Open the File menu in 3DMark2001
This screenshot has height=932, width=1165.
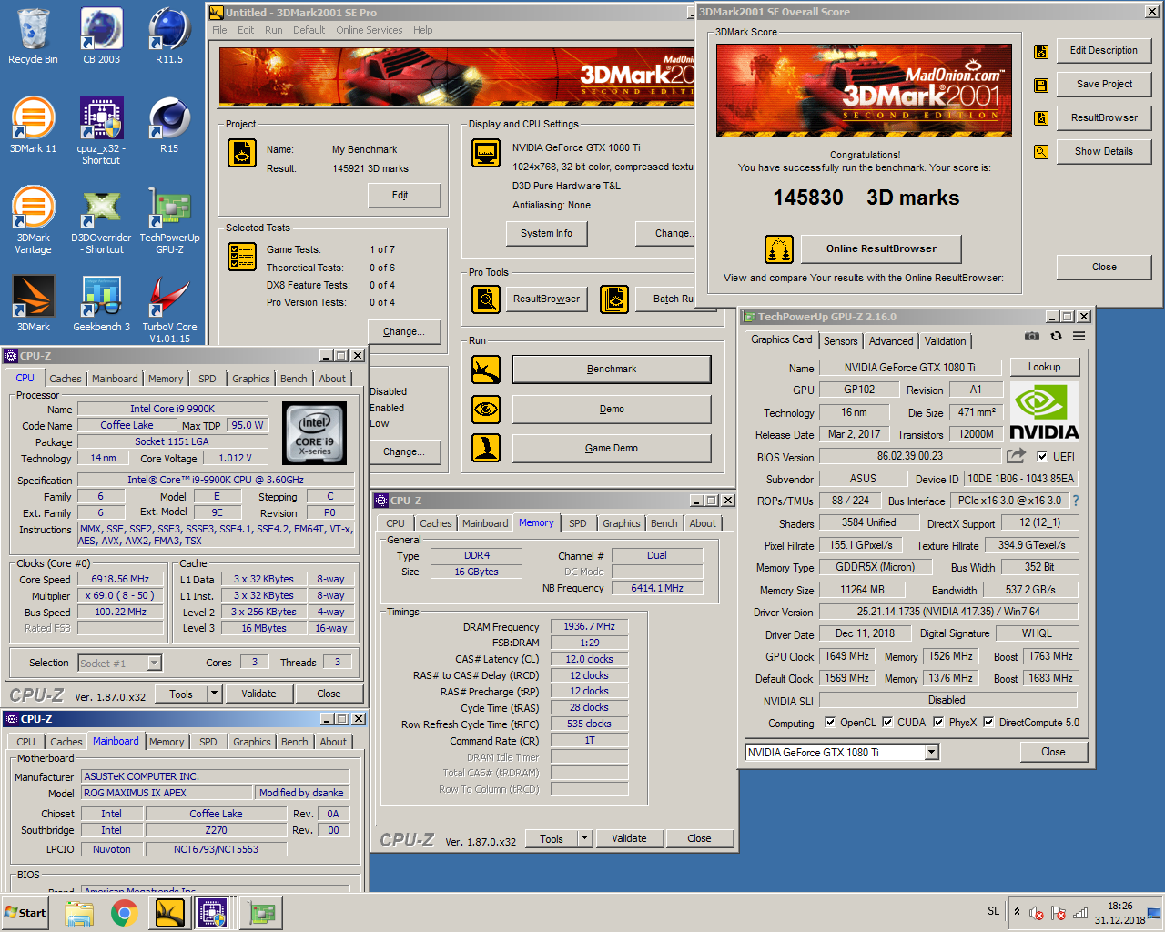click(219, 30)
